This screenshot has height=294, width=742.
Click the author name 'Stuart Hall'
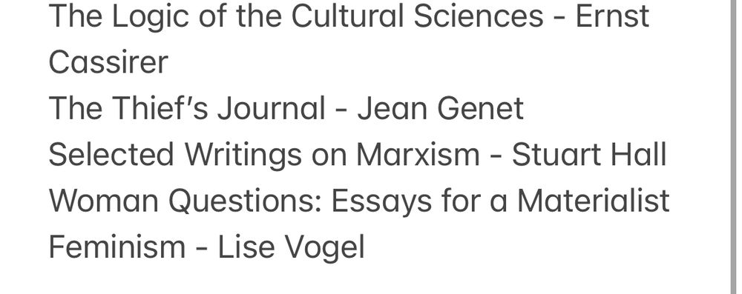pos(589,155)
